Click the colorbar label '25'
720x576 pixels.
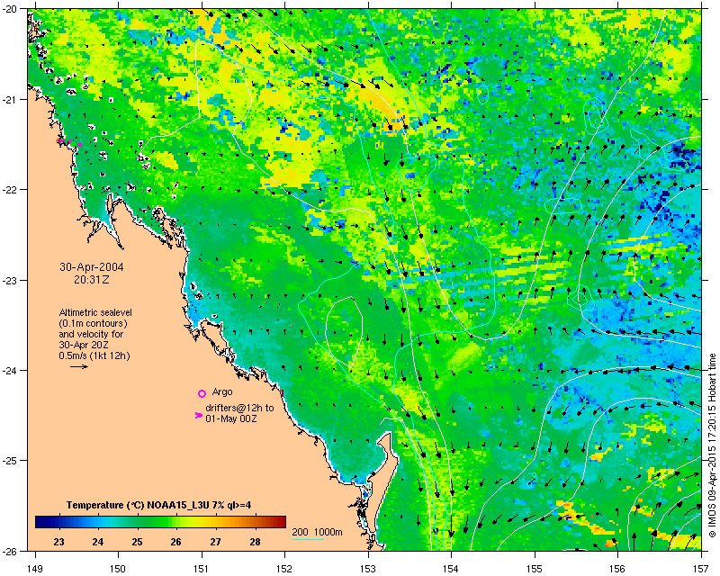(x=137, y=542)
